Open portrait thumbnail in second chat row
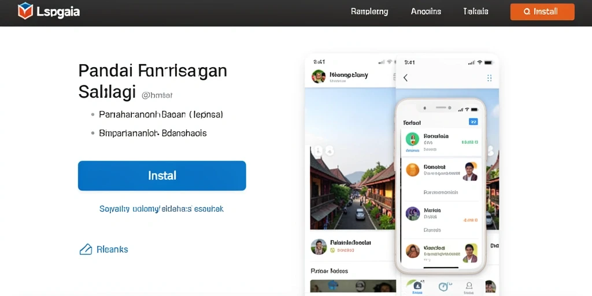 pyautogui.click(x=470, y=172)
